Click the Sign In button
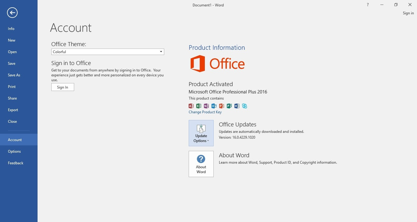Viewport: 417px width, 222px height. (x=63, y=87)
